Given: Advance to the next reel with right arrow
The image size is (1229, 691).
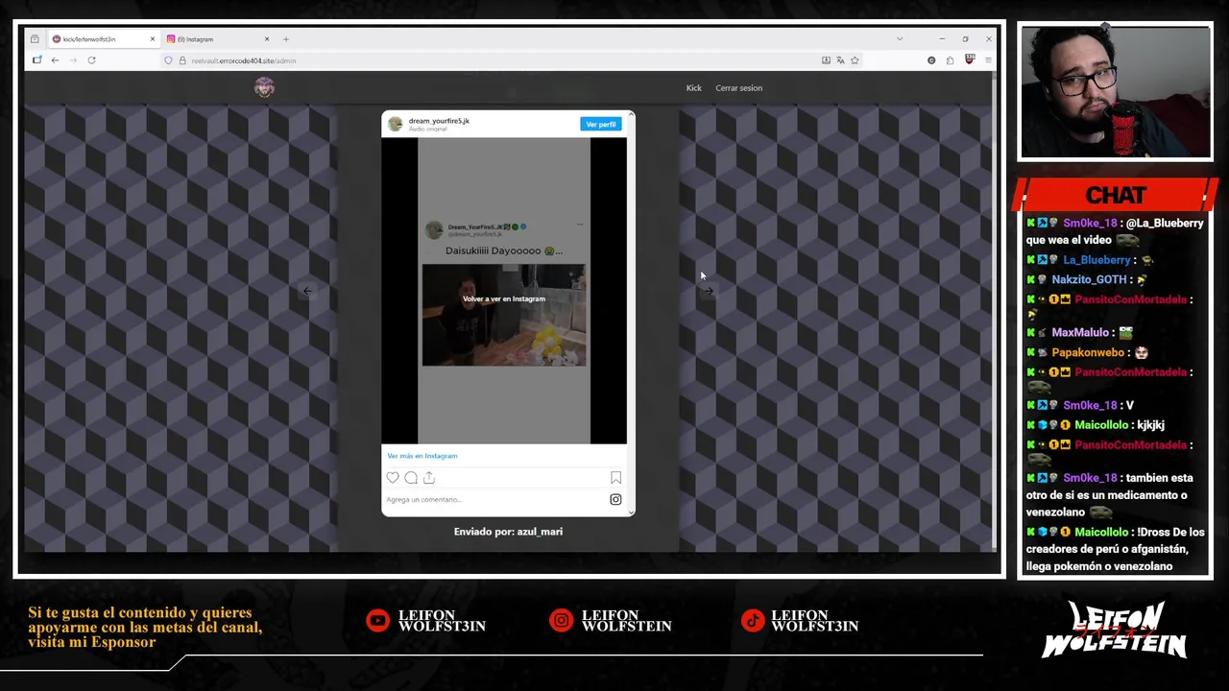Looking at the screenshot, I should pos(709,291).
